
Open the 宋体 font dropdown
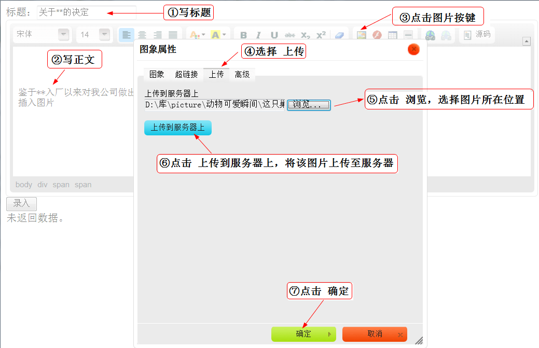pos(63,35)
